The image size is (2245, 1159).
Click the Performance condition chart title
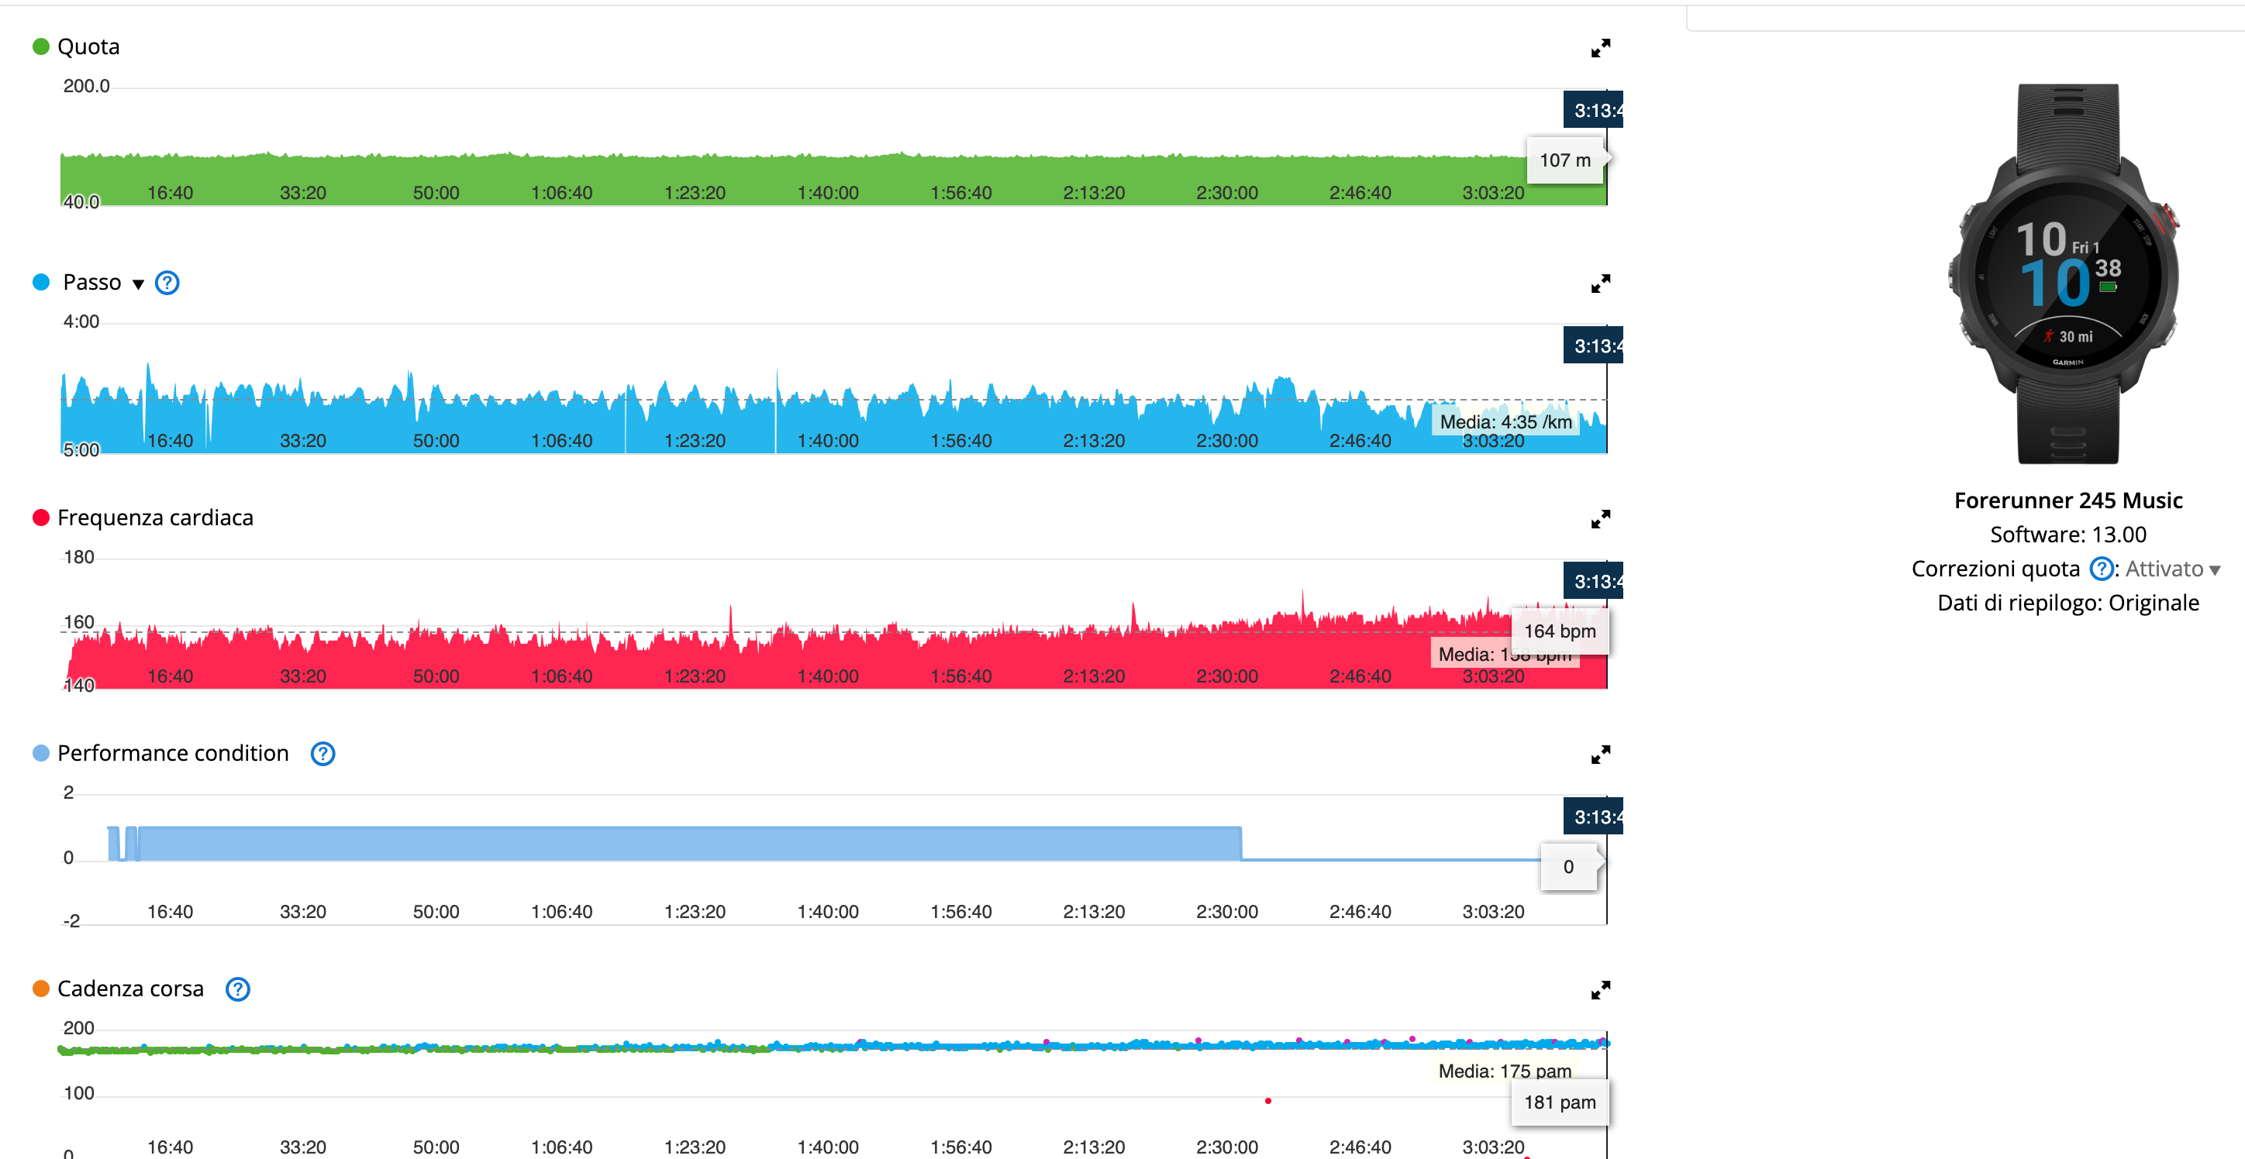point(173,753)
